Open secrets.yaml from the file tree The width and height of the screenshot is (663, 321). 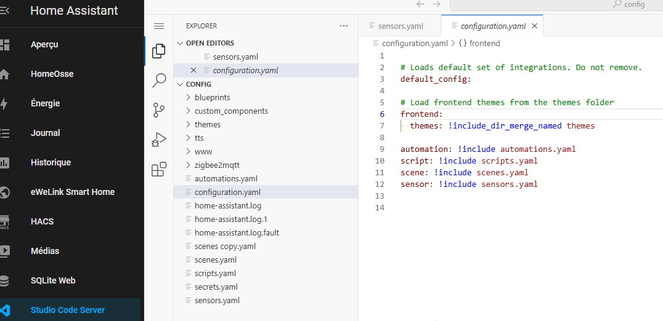click(216, 287)
